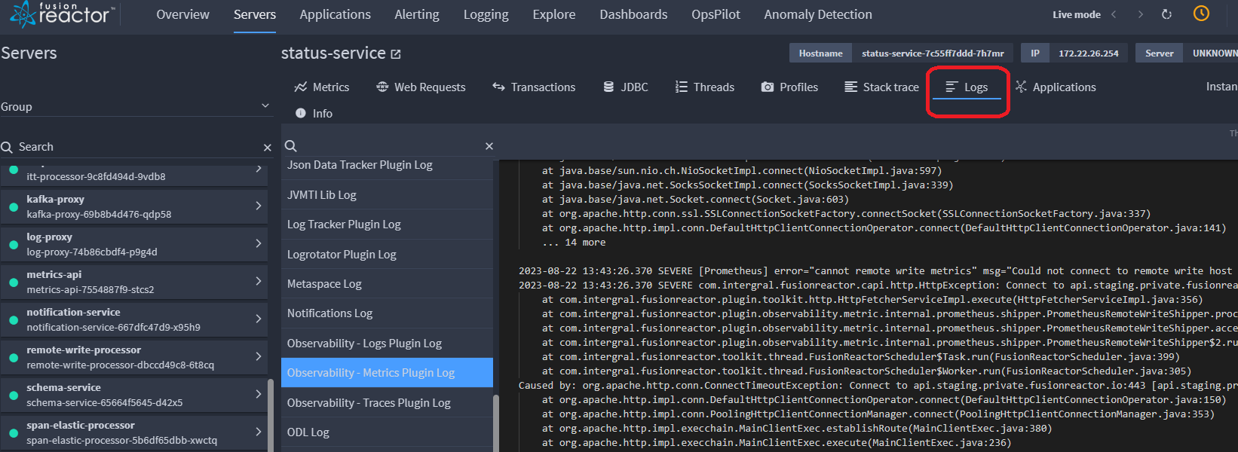Select the schema-service server
The image size is (1238, 452).
point(134,395)
